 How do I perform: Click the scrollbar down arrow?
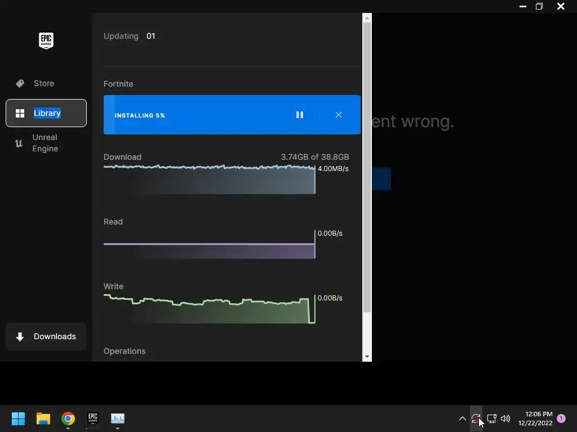pyautogui.click(x=367, y=357)
